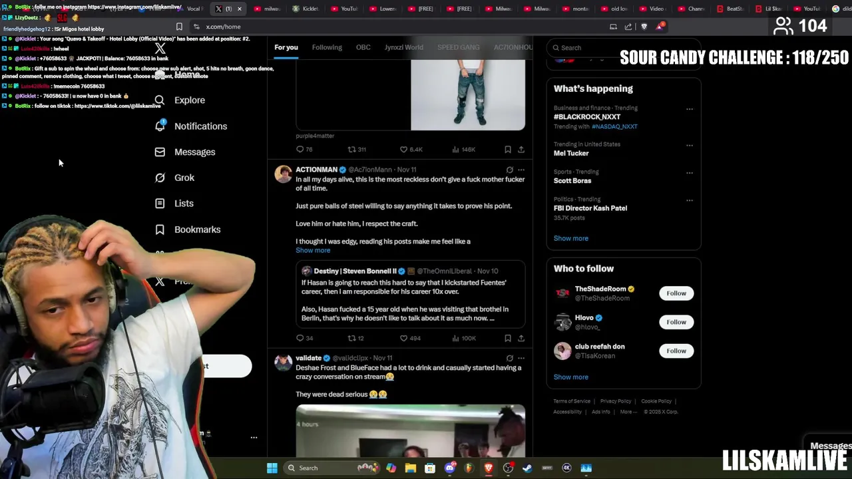Close the X browser tab
This screenshot has height=479, width=852.
coord(240,9)
